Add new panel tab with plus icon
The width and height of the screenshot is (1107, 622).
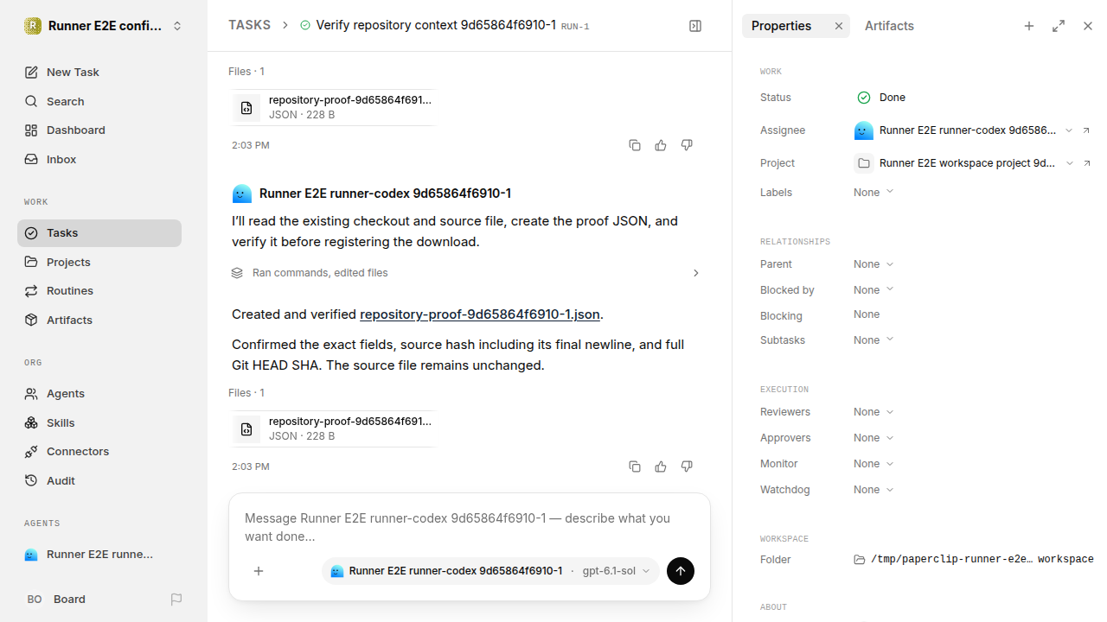click(x=1029, y=26)
